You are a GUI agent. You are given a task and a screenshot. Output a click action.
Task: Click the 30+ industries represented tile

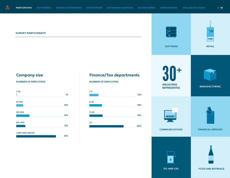click(171, 76)
